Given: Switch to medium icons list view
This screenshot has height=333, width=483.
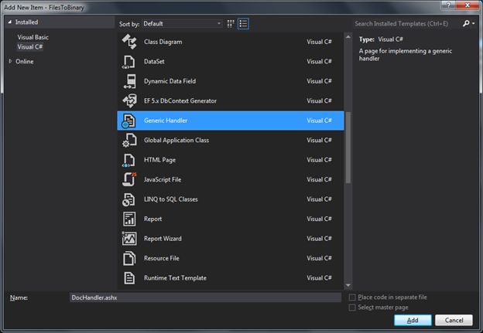Looking at the screenshot, I should tap(243, 24).
